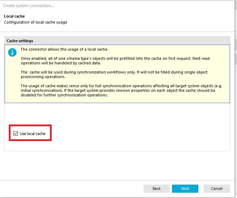Image resolution: width=237 pixels, height=198 pixels.
Task: Click the 'Create system connection...' window title
Action: point(28,6)
